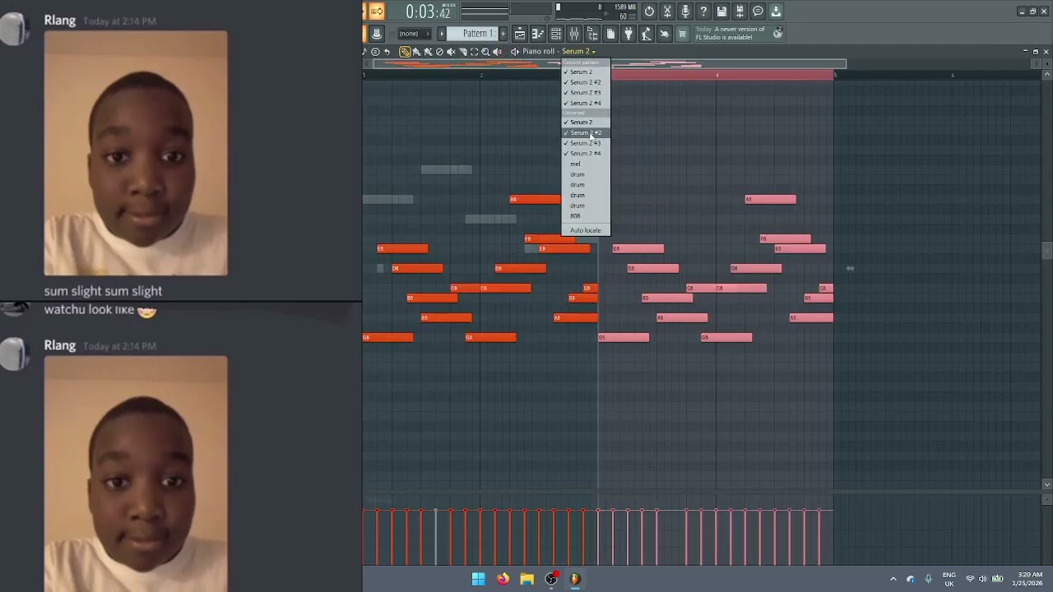Open volume control in system tray
This screenshot has height=592, width=1053.
[x=982, y=579]
